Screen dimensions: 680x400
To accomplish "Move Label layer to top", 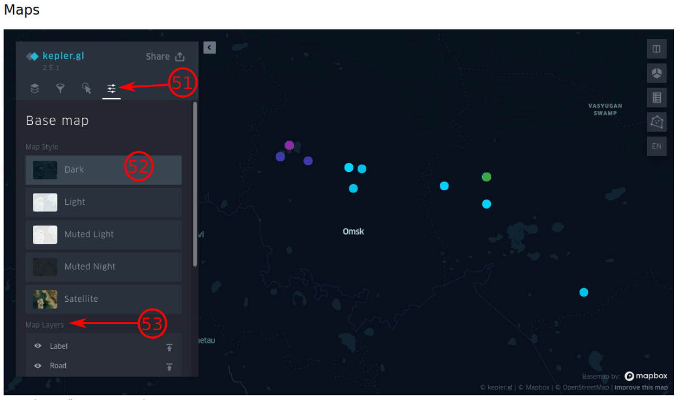I will [169, 347].
